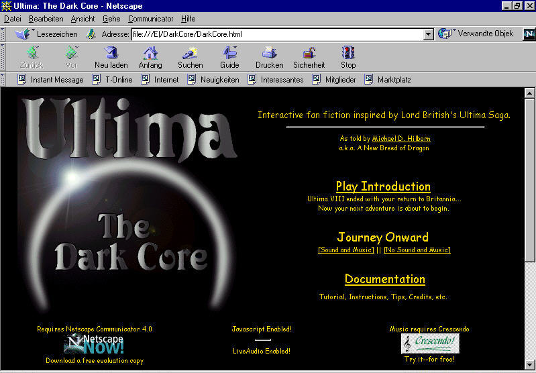Open Ansicht menu

(x=83, y=19)
